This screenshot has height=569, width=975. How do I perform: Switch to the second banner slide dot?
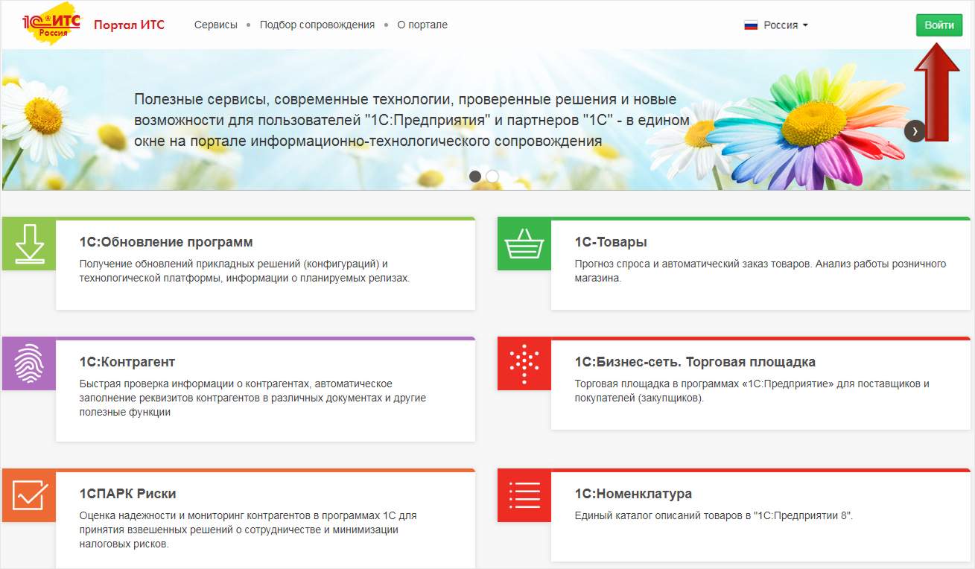pyautogui.click(x=492, y=177)
